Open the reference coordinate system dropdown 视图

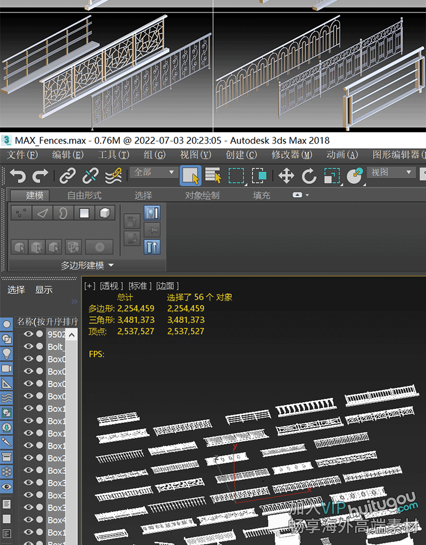point(391,172)
